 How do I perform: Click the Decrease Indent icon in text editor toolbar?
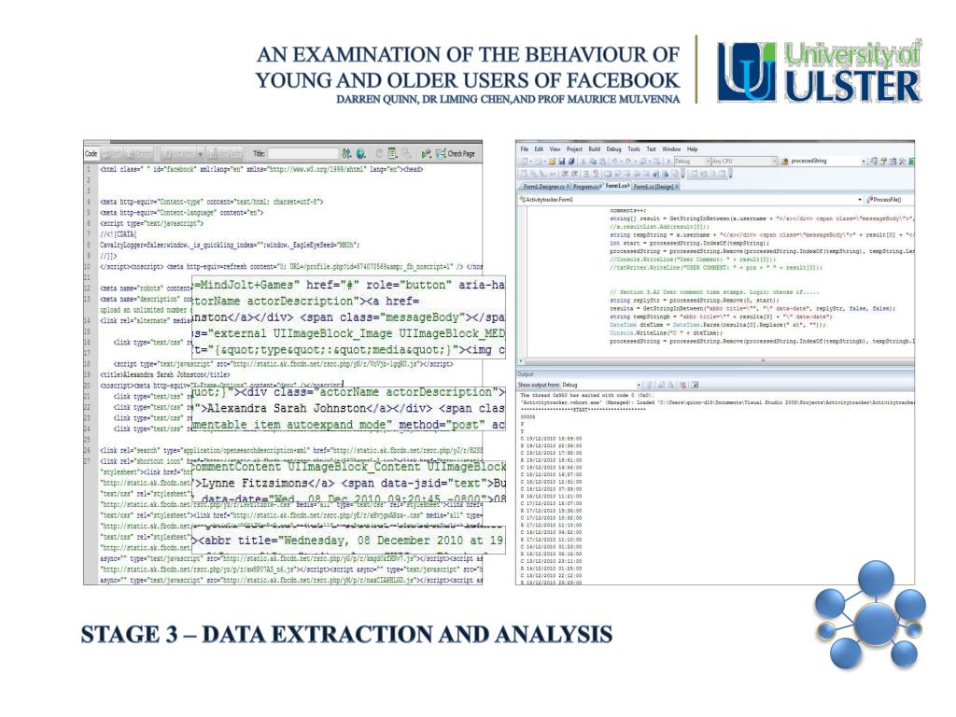[x=564, y=174]
